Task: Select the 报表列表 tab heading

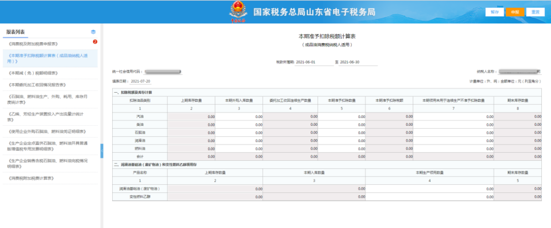Action: 15,32
